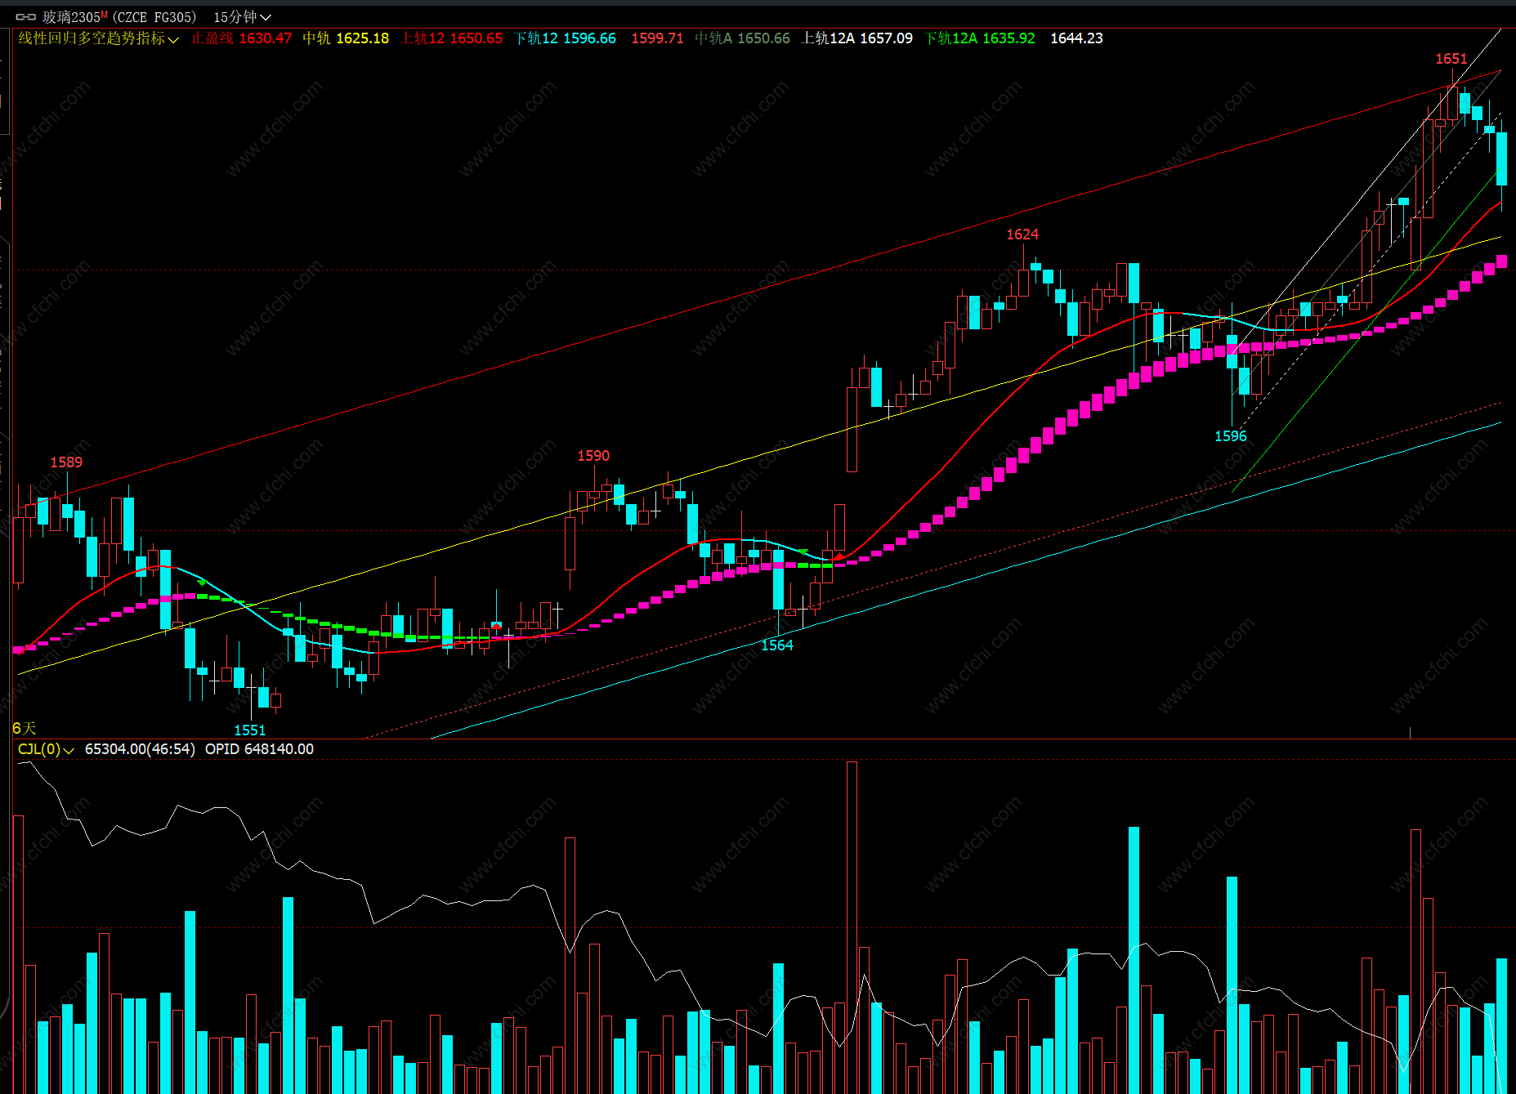This screenshot has width=1516, height=1094.
Task: Click the chain link icon beside 玻璃2305
Action: click(x=25, y=17)
